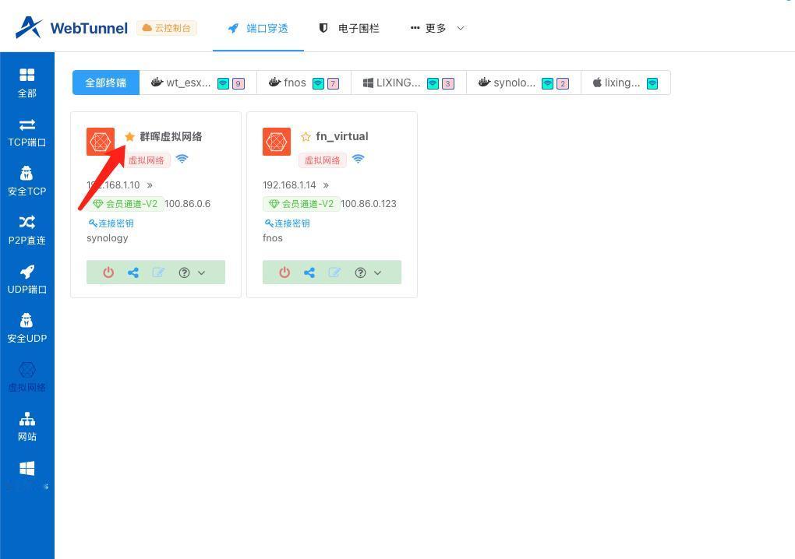Click the count badge 2 on synolo tab
Screen dimensions: 795x559
pos(562,83)
